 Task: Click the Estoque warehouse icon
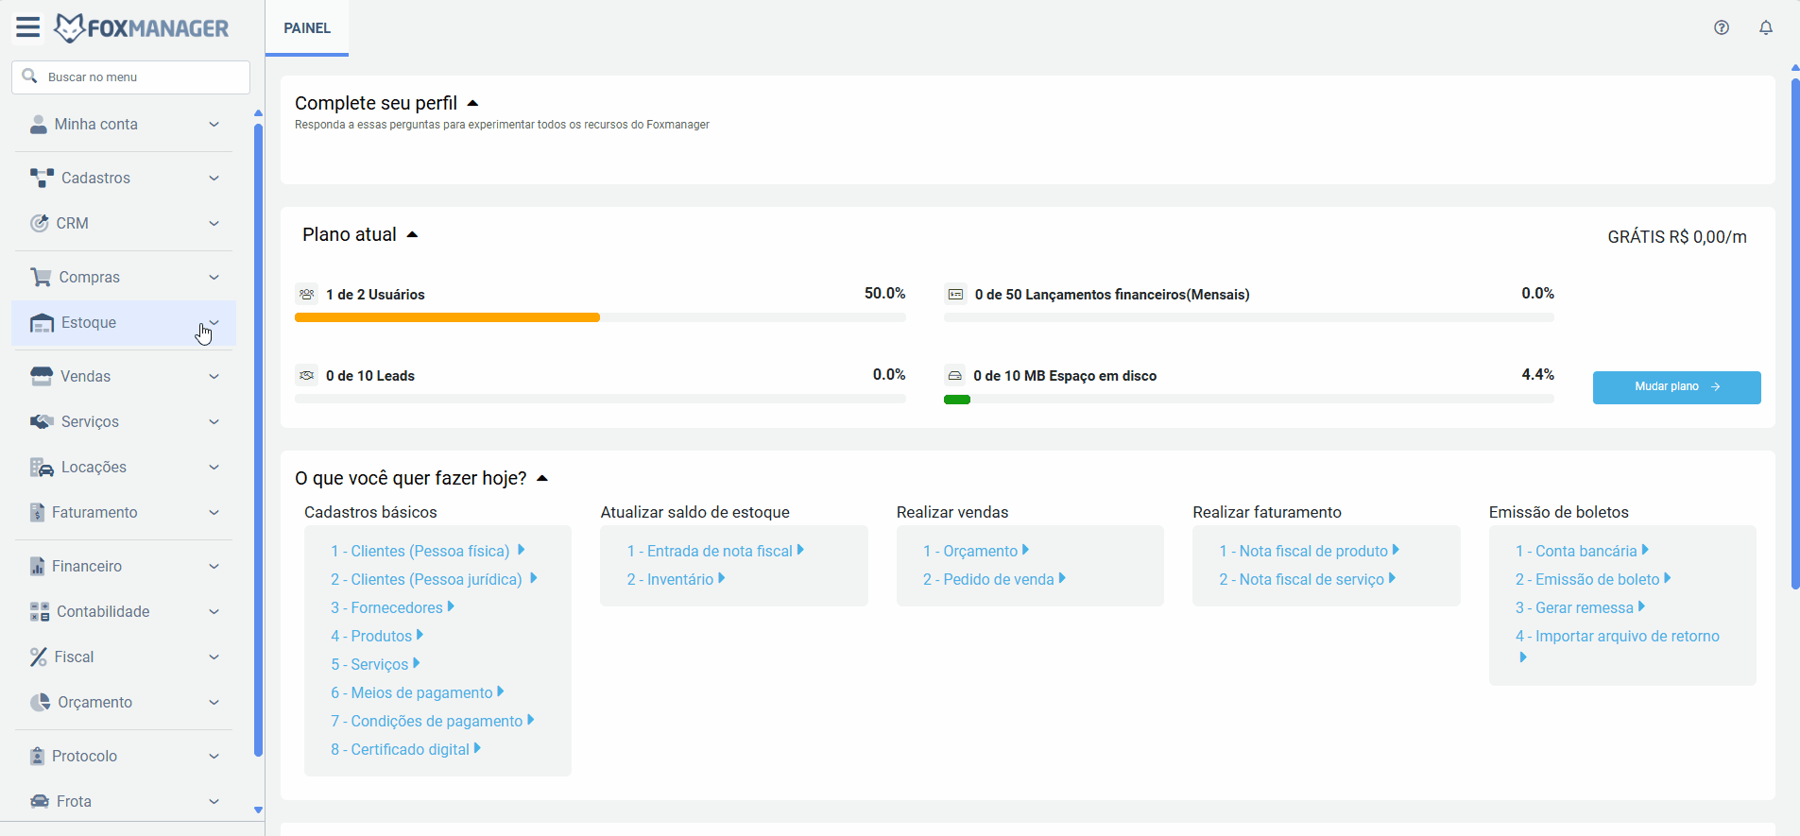tap(42, 323)
